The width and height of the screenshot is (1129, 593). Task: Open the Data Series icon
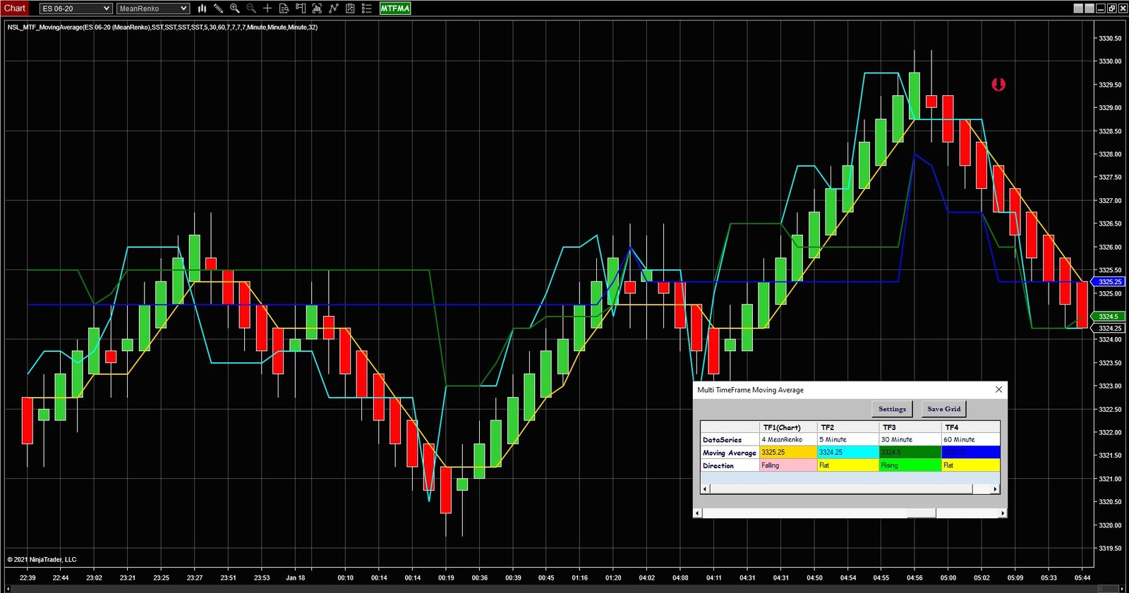[284, 8]
